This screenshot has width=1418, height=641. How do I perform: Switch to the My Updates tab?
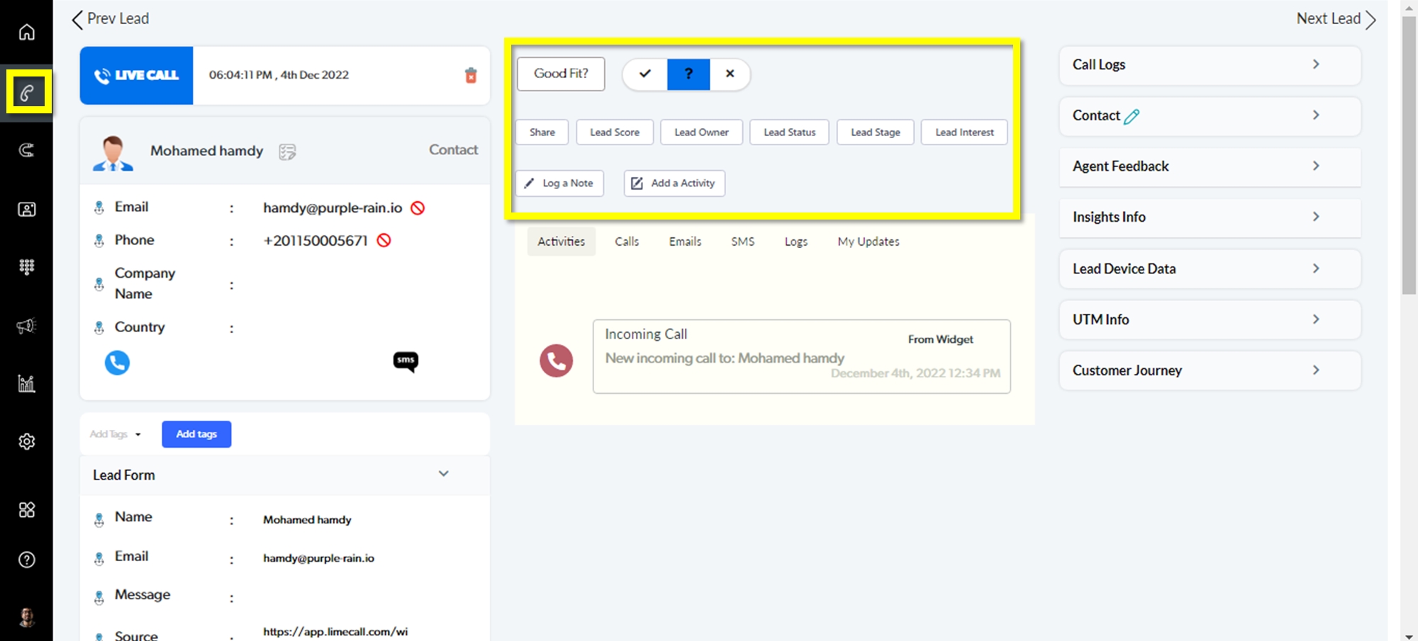coord(868,242)
